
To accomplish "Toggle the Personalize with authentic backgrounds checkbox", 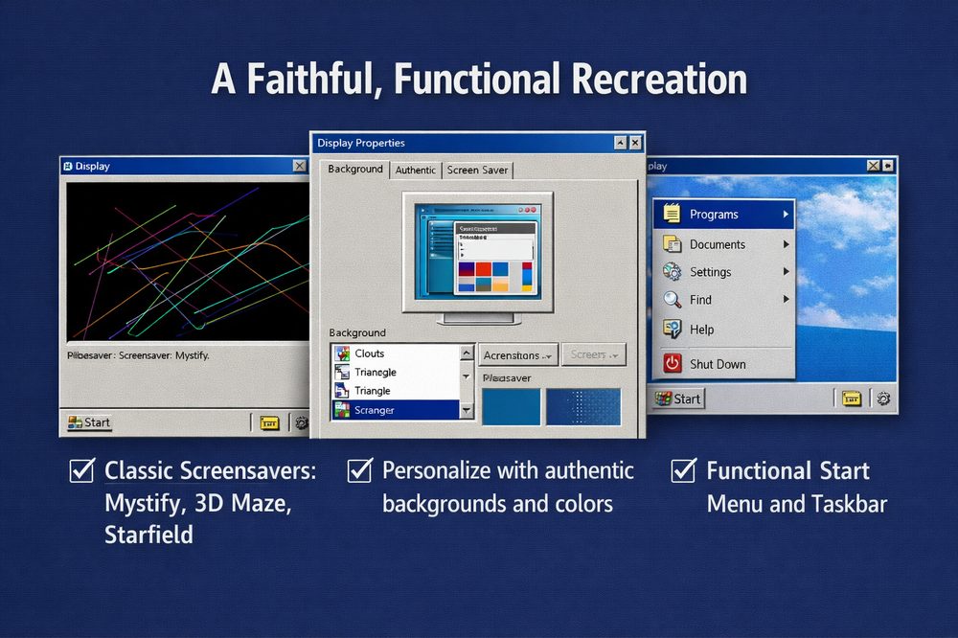I will (x=359, y=470).
